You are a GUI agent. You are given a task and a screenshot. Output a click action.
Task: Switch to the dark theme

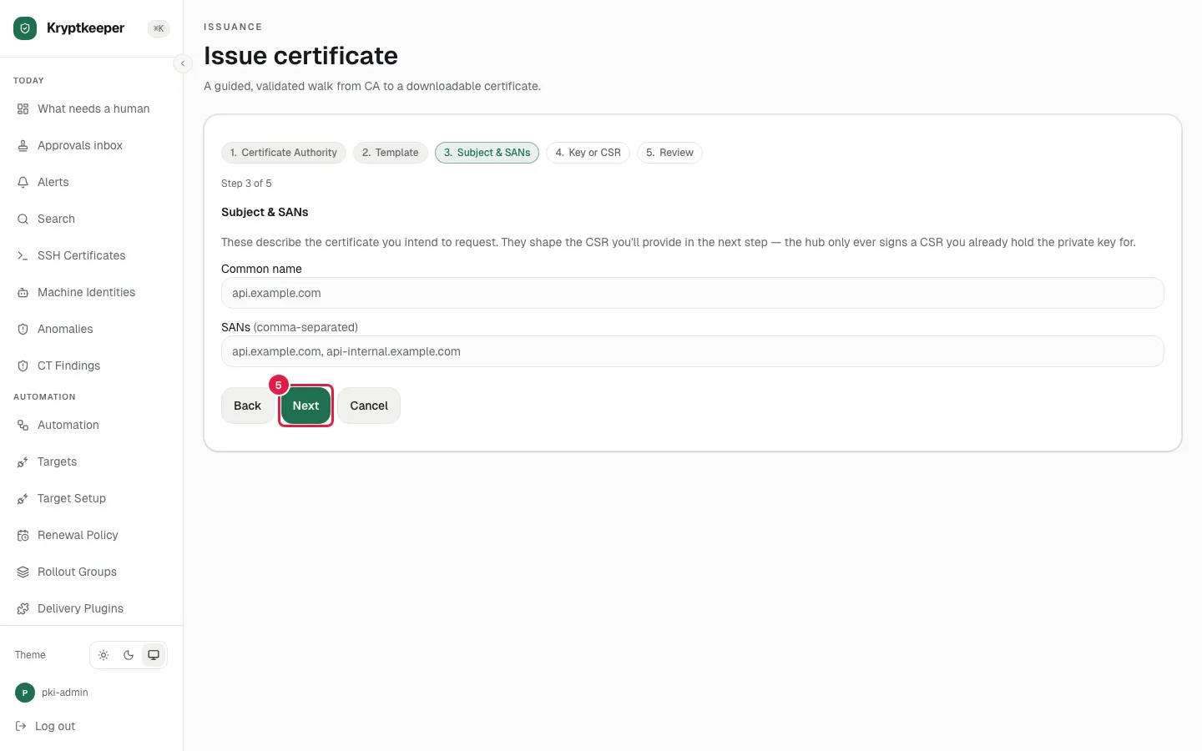tap(129, 655)
